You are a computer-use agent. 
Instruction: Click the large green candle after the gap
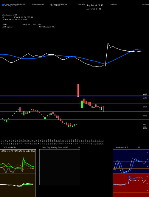[x=82, y=104]
